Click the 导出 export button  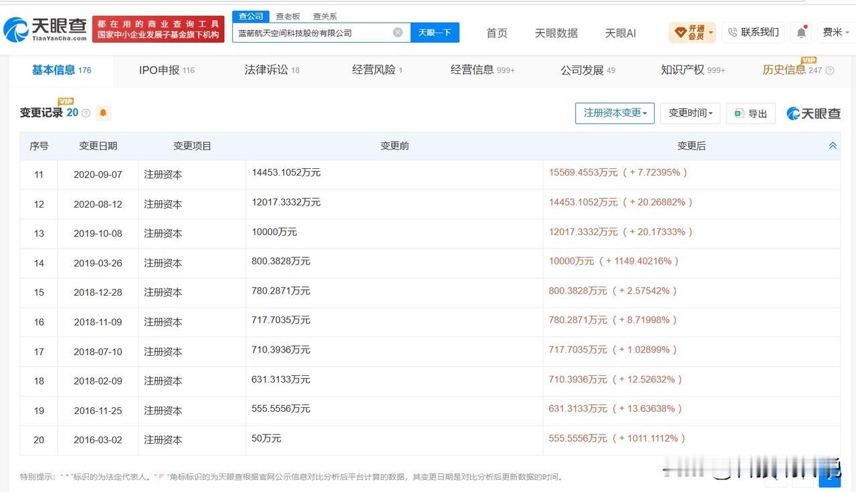pyautogui.click(x=750, y=113)
